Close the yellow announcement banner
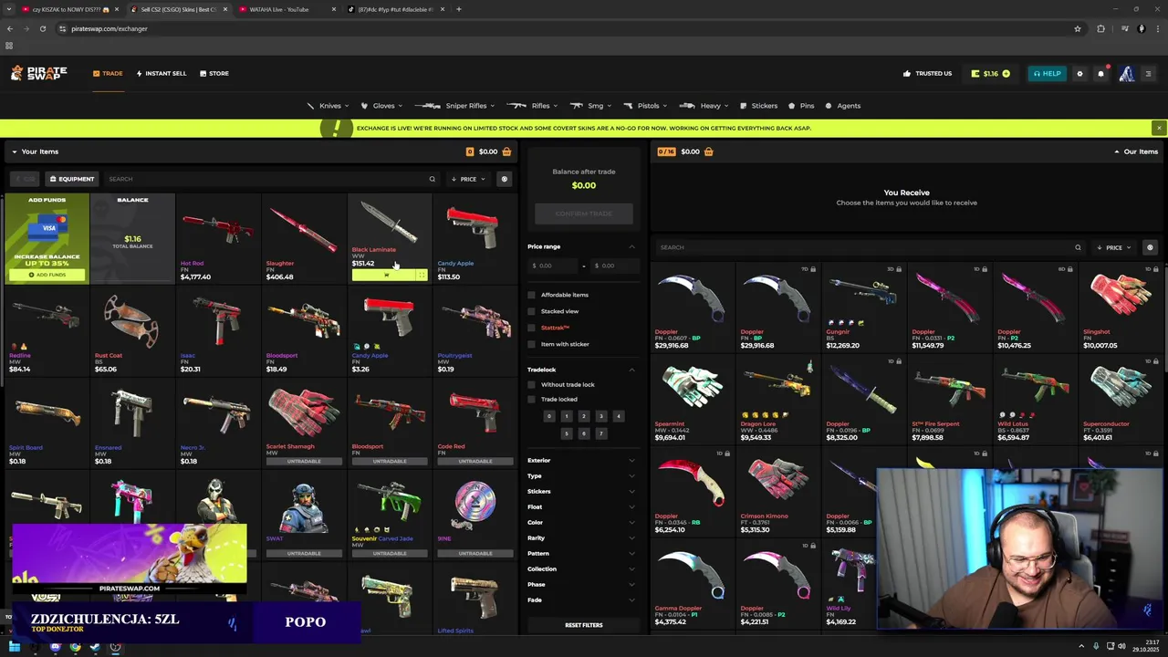The image size is (1168, 657). 1158,128
